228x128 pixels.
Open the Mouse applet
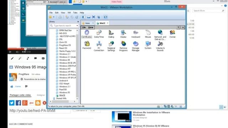tap(148, 34)
